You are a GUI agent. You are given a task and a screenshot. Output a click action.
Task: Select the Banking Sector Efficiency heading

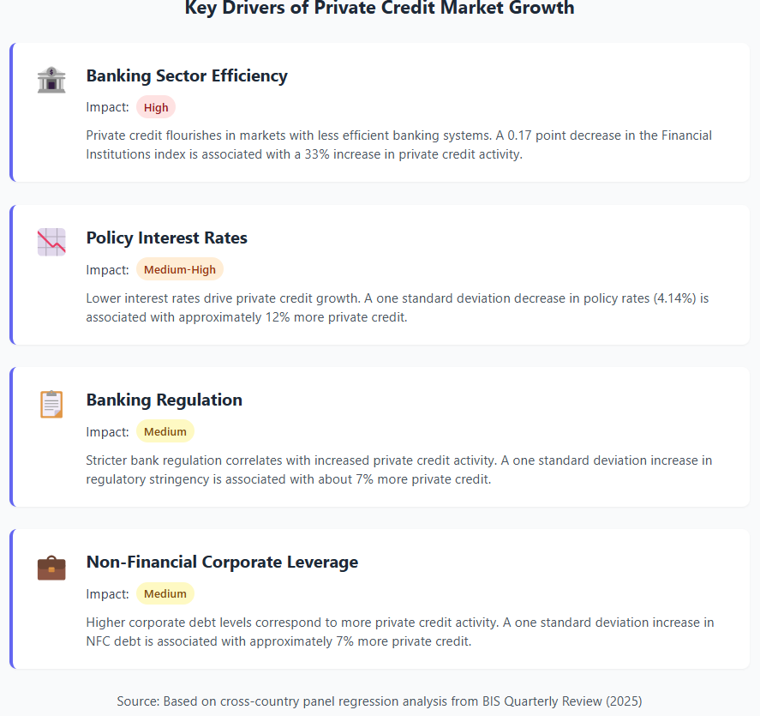pyautogui.click(x=187, y=75)
